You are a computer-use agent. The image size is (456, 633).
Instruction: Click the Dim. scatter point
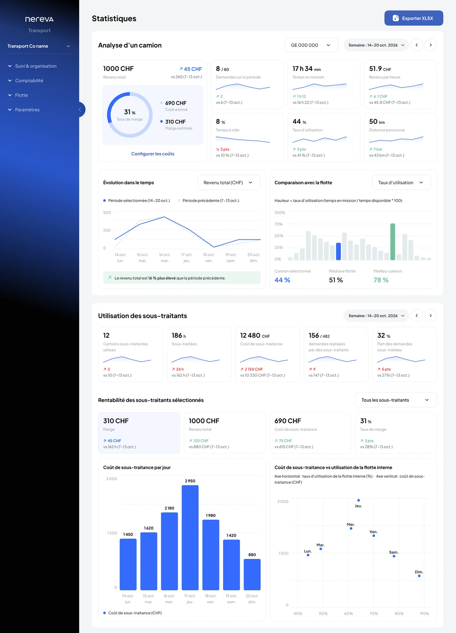pyautogui.click(x=419, y=576)
